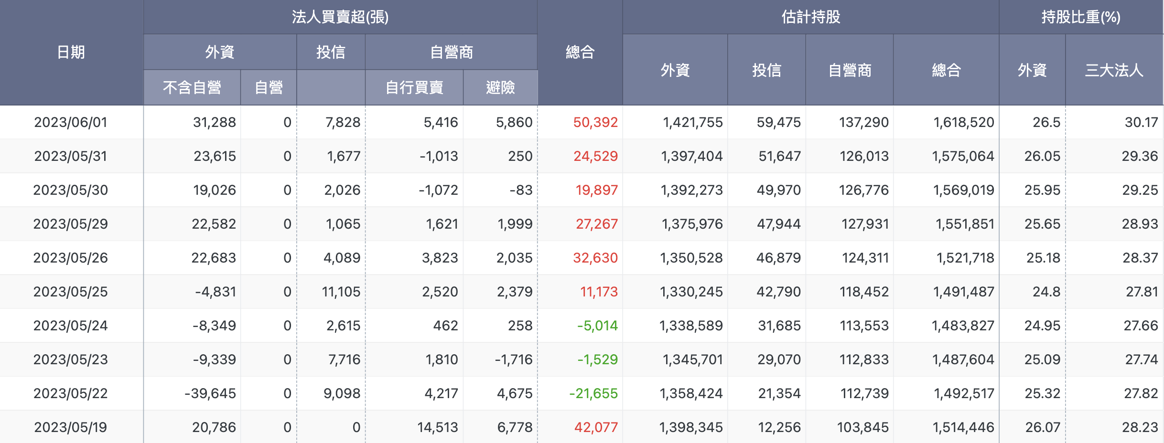Click hedging value -83

521,190
